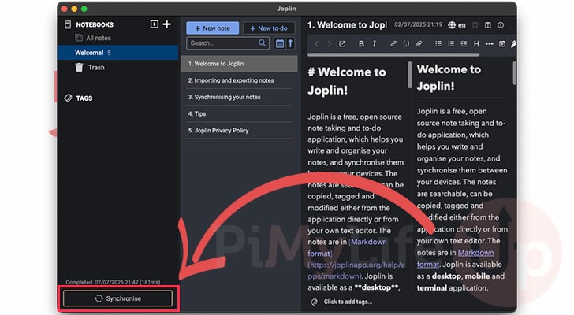Toggle bold formatting
Screen dimensions: 574x315
coord(361,44)
